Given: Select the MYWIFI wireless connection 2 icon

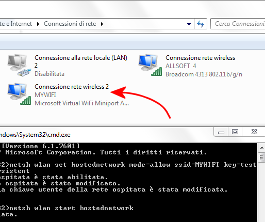Looking at the screenshot, I should (19, 94).
